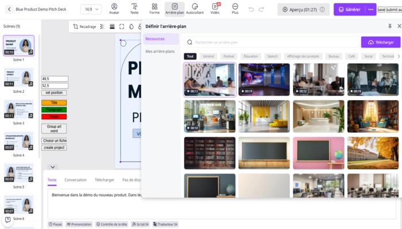Select the Texte script tab
402x229 pixels.
click(x=52, y=180)
